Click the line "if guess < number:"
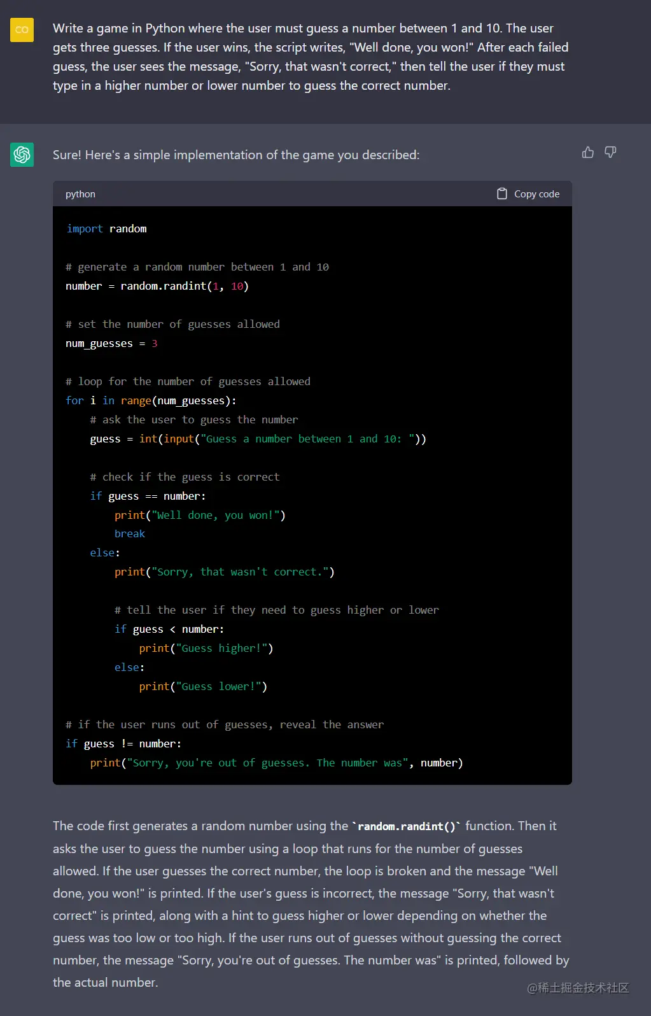The height and width of the screenshot is (1016, 651). click(169, 629)
